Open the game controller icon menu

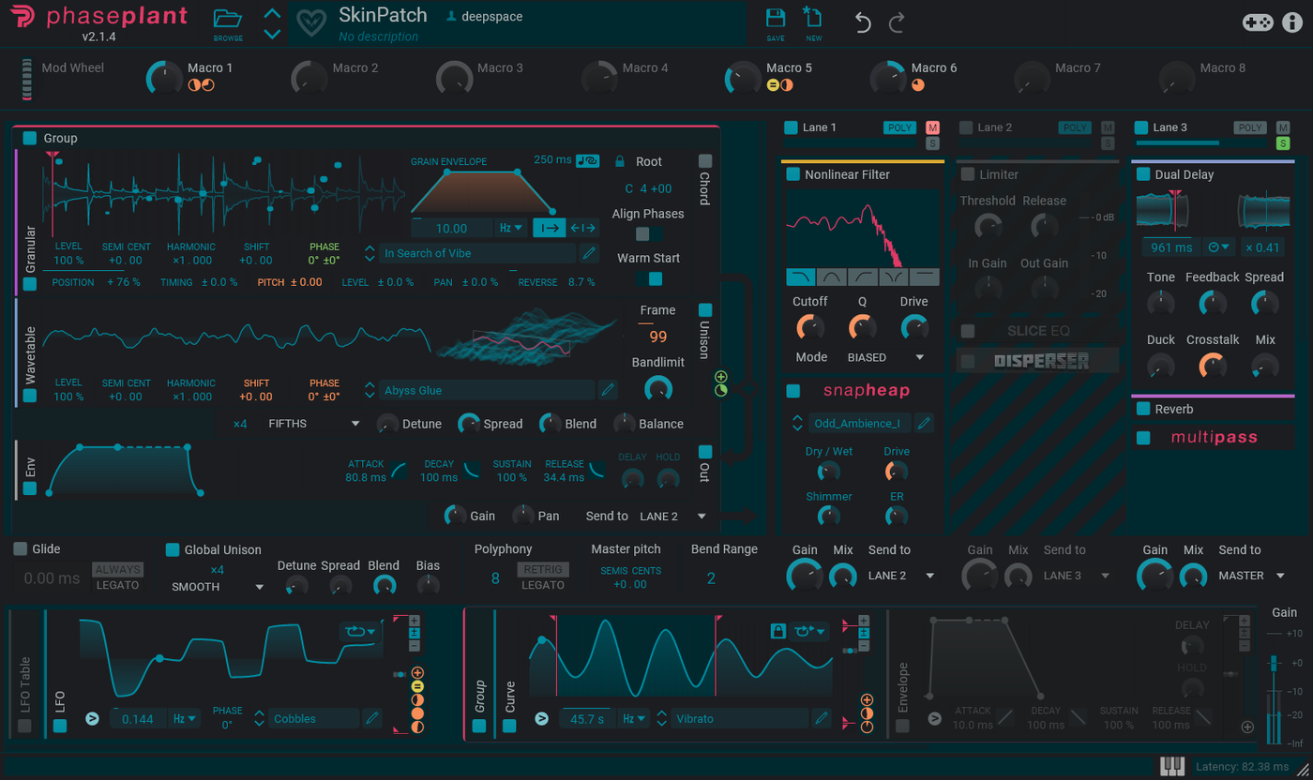(x=1258, y=22)
